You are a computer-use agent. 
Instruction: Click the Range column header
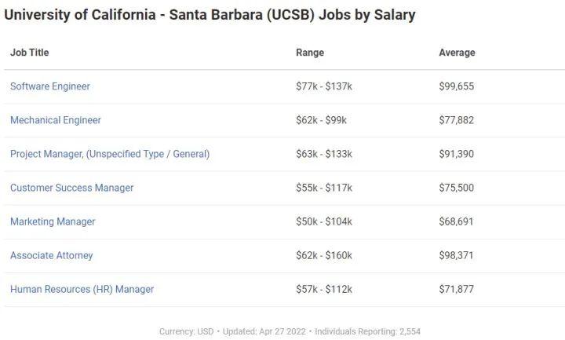pyautogui.click(x=310, y=53)
